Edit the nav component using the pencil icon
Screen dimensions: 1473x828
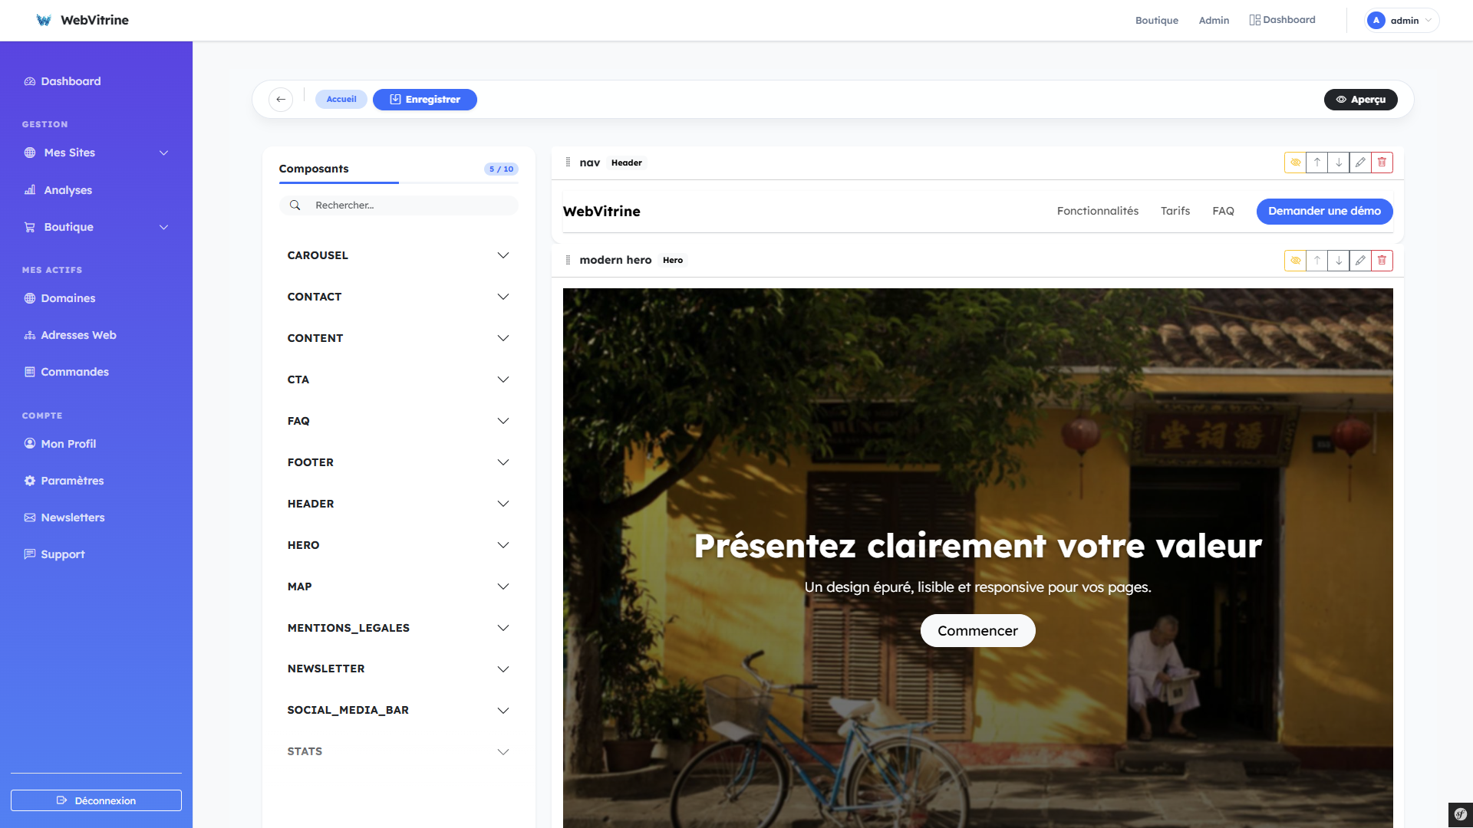tap(1359, 163)
